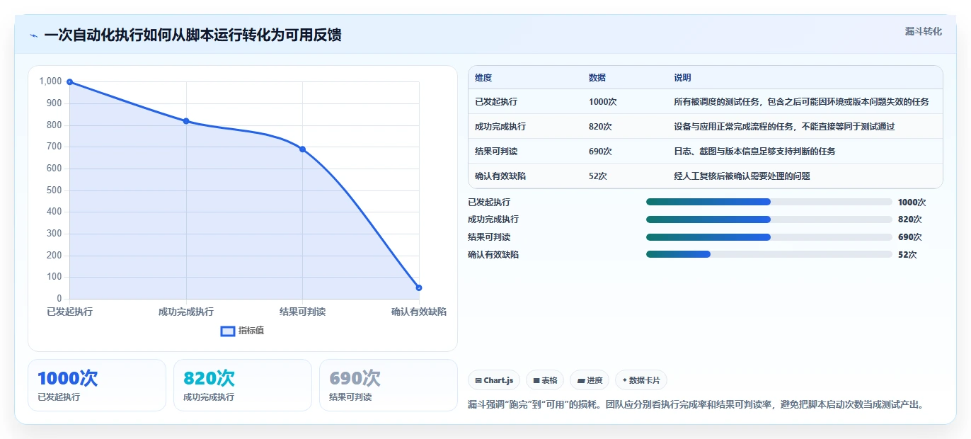Image resolution: width=971 pixels, height=439 pixels.
Task: Click the 已发起执行 cell in the table
Action: 496,102
